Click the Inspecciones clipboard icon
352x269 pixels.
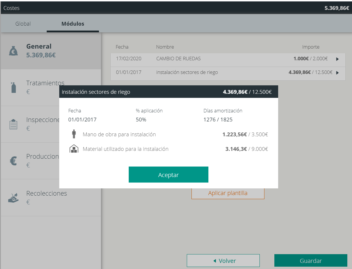click(x=13, y=124)
